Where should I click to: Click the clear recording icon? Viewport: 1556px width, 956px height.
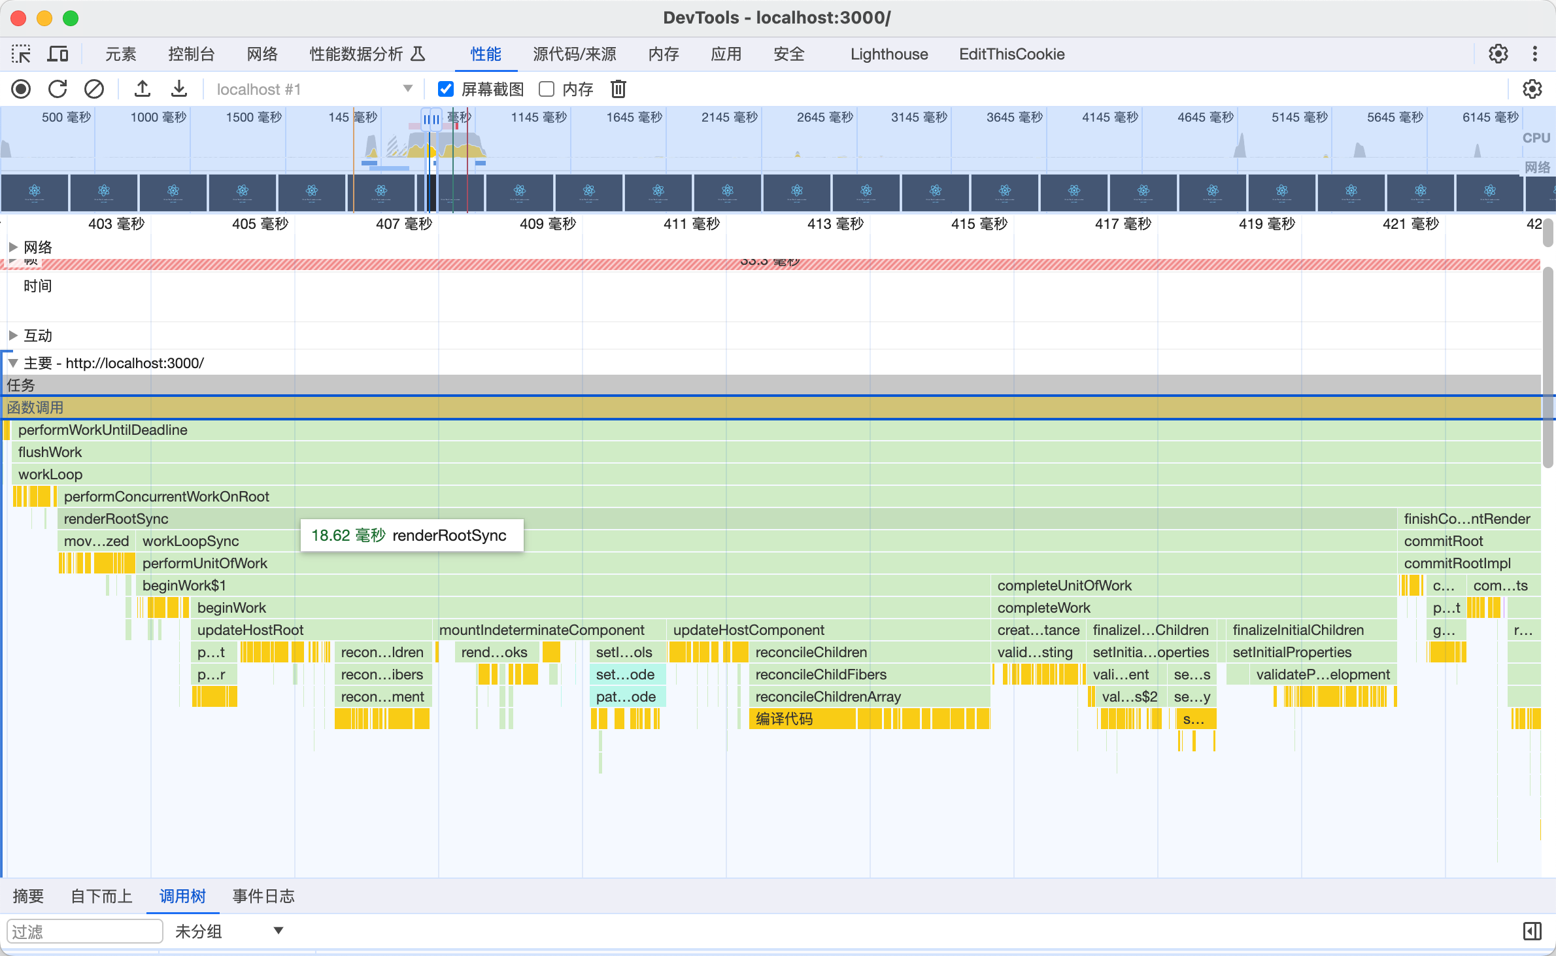pos(94,89)
